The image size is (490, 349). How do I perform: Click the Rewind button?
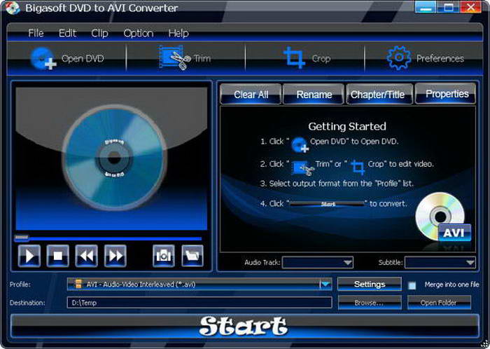click(x=86, y=256)
